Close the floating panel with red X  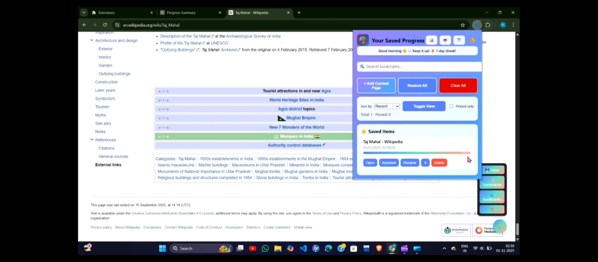click(x=492, y=209)
